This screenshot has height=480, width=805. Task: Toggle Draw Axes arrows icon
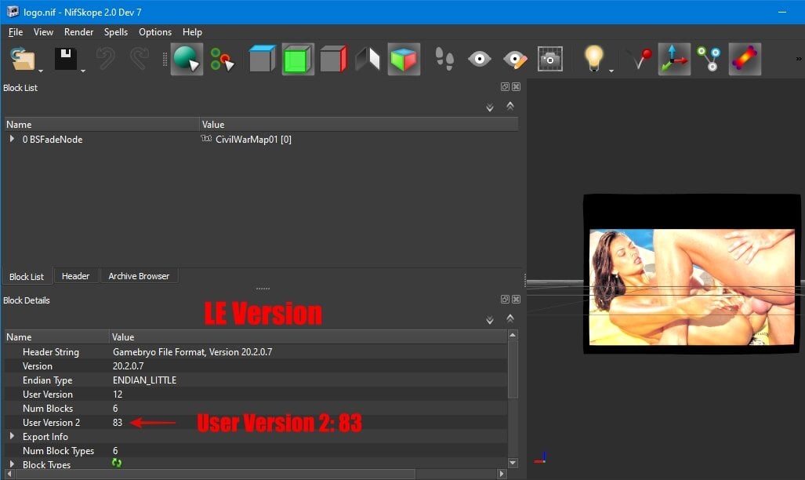pos(674,59)
